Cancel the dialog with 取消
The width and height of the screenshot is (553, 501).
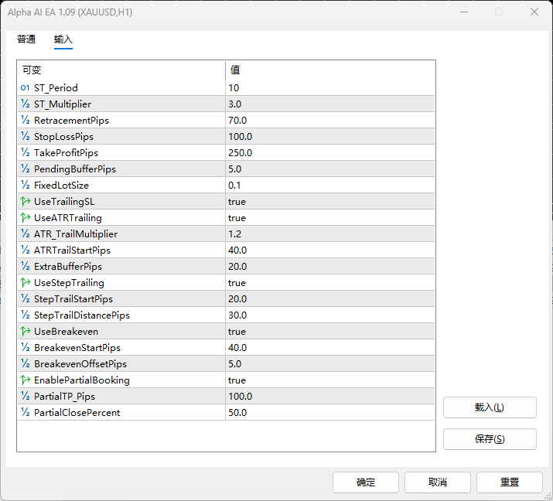coord(437,482)
